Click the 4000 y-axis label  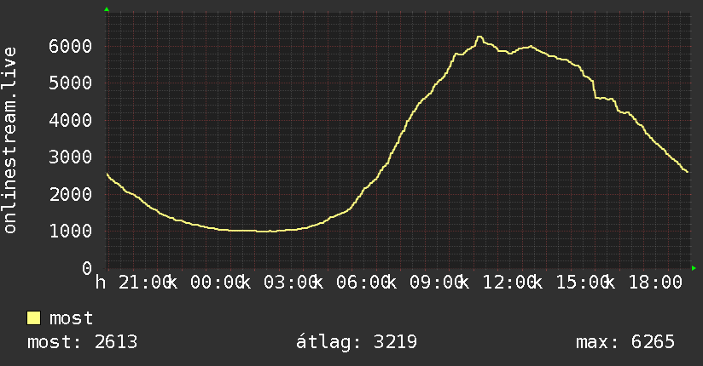tap(71, 120)
